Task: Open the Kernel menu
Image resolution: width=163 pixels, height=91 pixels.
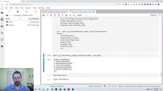Action: tap(28, 8)
